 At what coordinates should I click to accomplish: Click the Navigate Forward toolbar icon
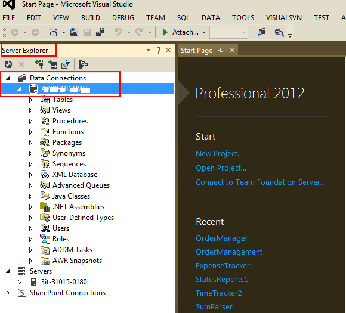coord(35,32)
